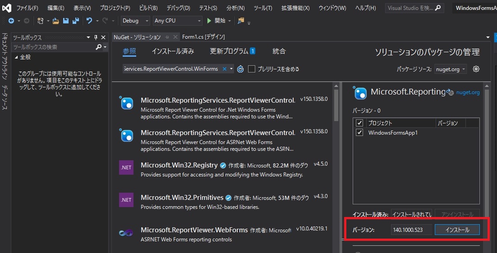Pin the NuGet solution tab
The image size is (497, 253).
point(167,37)
